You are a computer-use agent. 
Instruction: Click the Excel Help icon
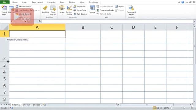[183, 2]
